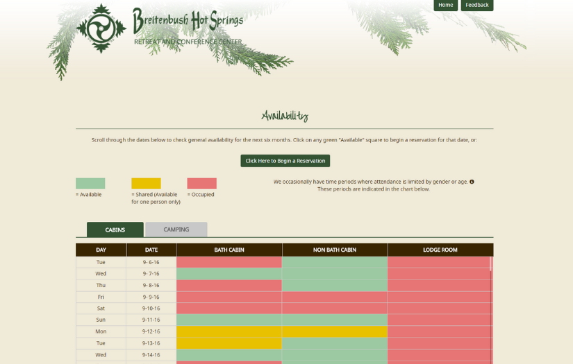Click the Fri day cell

tap(101, 297)
